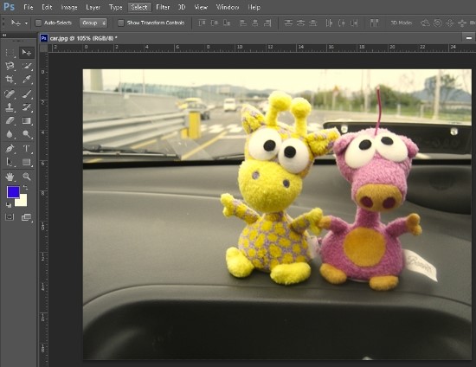Select the Eyedropper tool
The image size is (476, 367).
[x=27, y=80]
